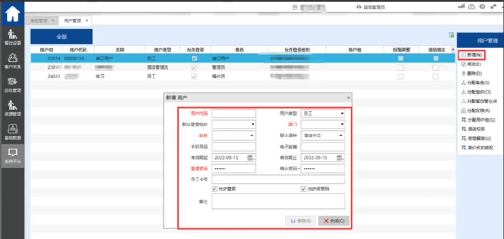Image resolution: width=504 pixels, height=239 pixels.
Task: Click the 保存(S) button
Action: click(300, 221)
